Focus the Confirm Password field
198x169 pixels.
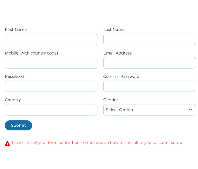point(149,86)
